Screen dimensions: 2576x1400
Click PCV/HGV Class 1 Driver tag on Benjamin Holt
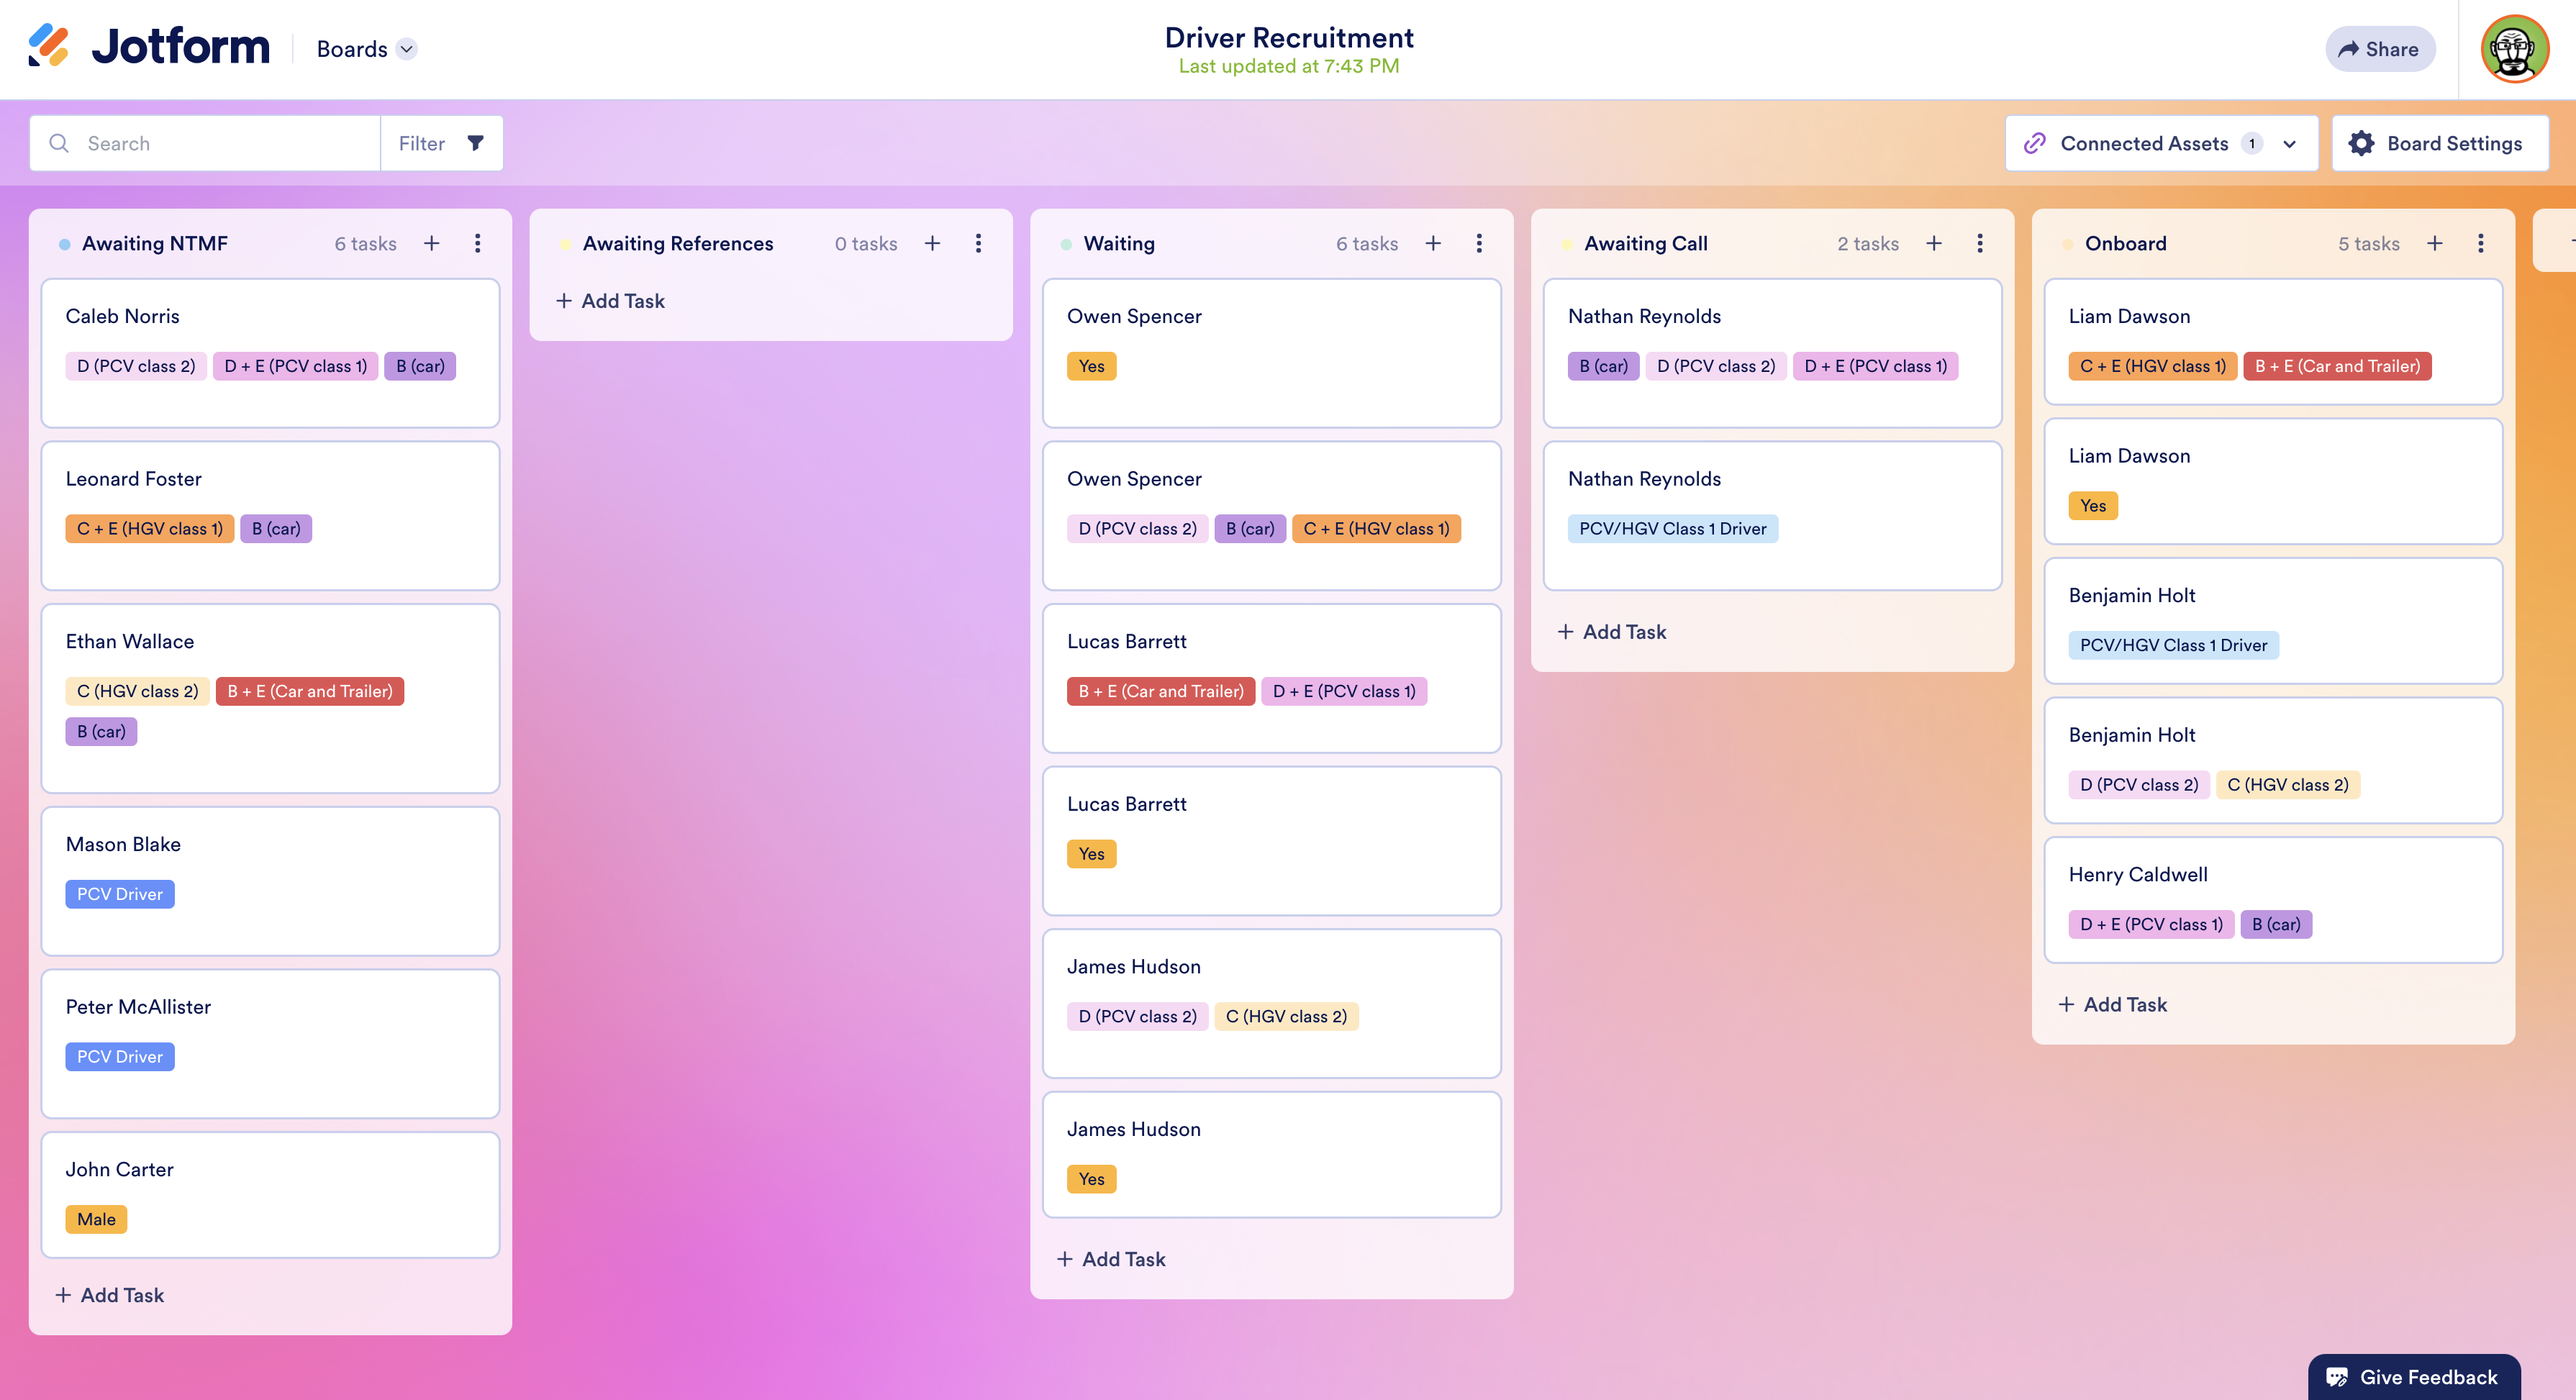(2172, 645)
